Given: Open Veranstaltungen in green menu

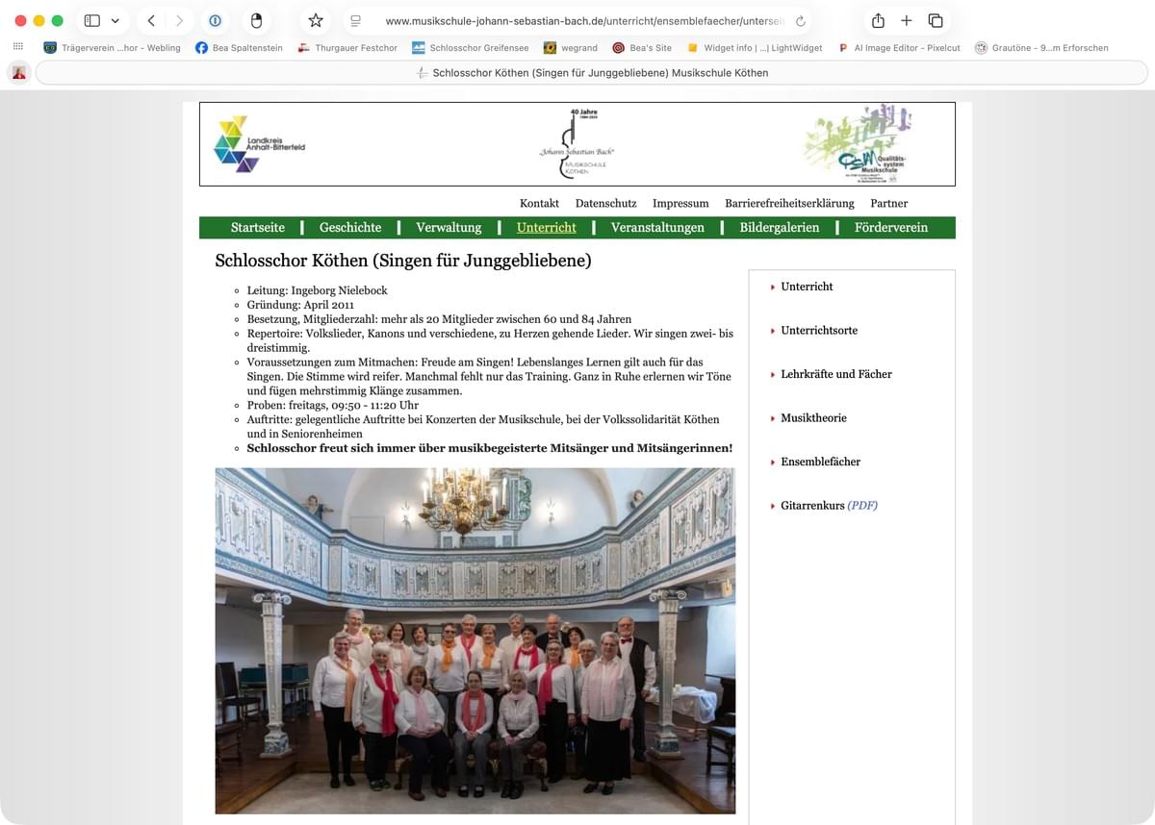Looking at the screenshot, I should pyautogui.click(x=657, y=228).
